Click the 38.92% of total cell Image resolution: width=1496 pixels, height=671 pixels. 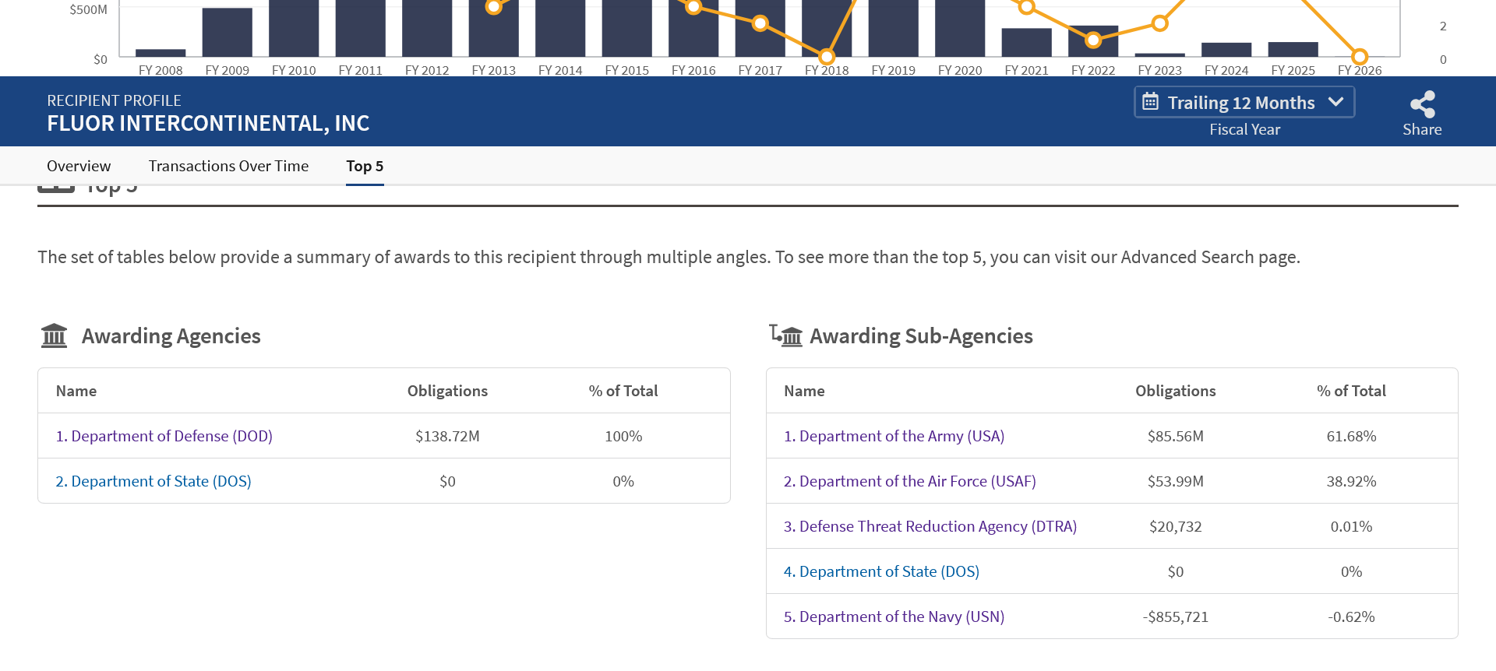(1351, 481)
